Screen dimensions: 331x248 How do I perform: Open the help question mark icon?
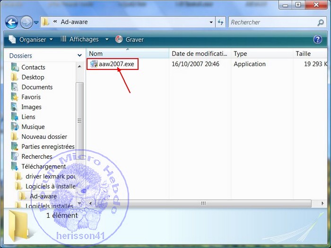[x=317, y=39]
